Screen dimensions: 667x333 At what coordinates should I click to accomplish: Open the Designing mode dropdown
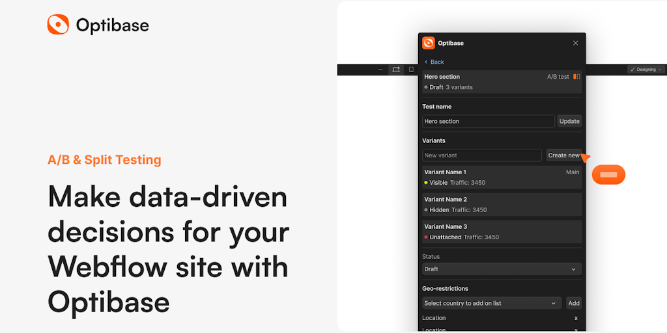click(x=646, y=69)
